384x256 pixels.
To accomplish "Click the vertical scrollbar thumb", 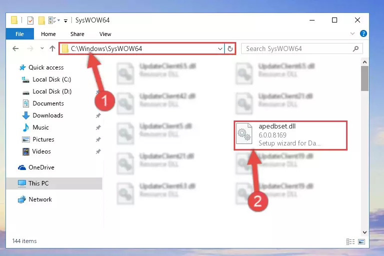I will 365,78.
